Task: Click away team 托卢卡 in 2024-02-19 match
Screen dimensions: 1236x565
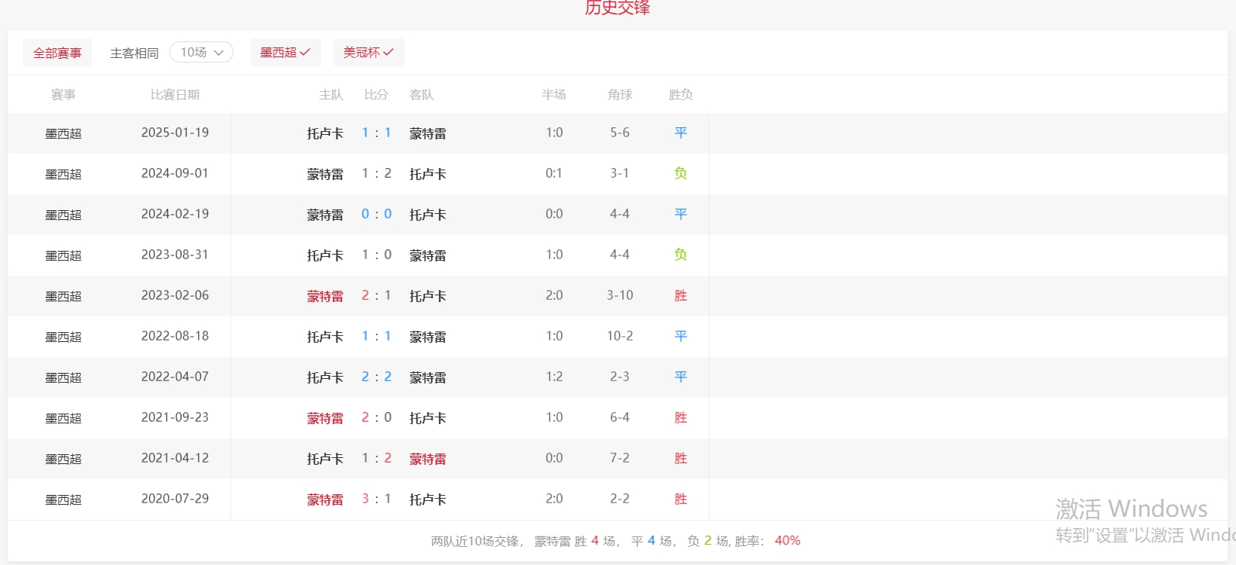Action: pyautogui.click(x=427, y=215)
